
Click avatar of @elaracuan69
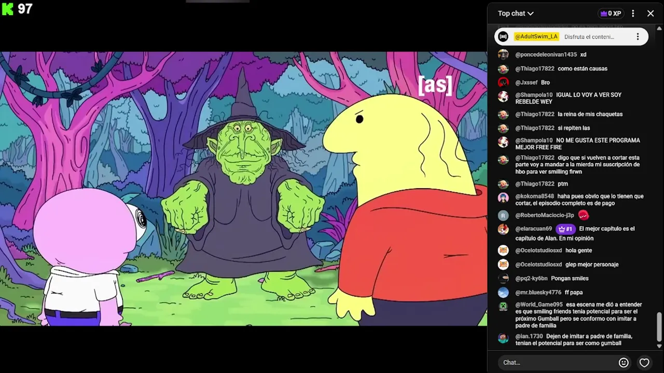(x=503, y=229)
